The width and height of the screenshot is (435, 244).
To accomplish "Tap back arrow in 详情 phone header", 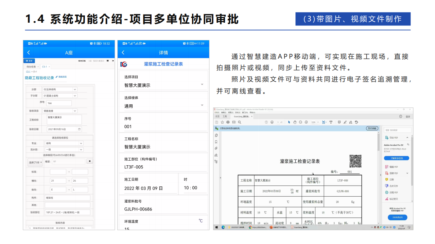I will point(123,53).
